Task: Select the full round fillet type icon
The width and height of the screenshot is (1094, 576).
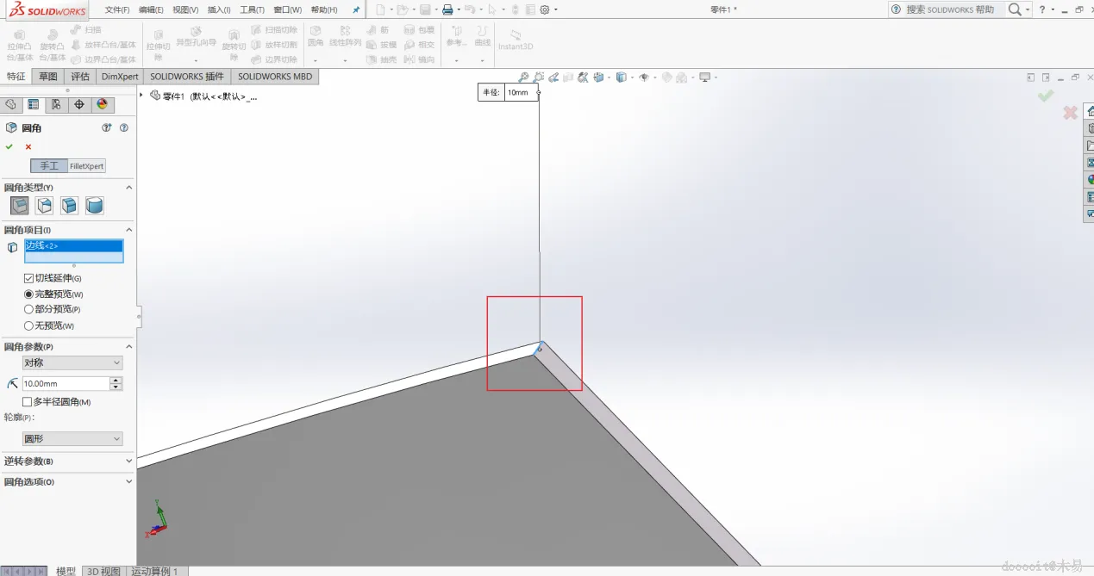Action: [x=95, y=206]
